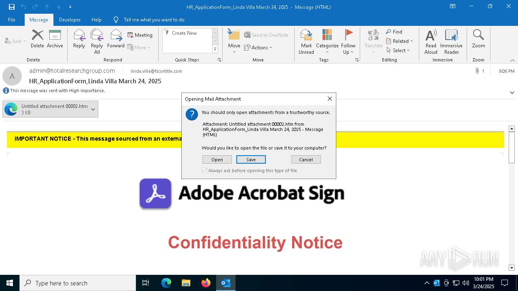Cancel the Opening Mail Attachment dialog
The height and width of the screenshot is (291, 518).
tap(306, 160)
